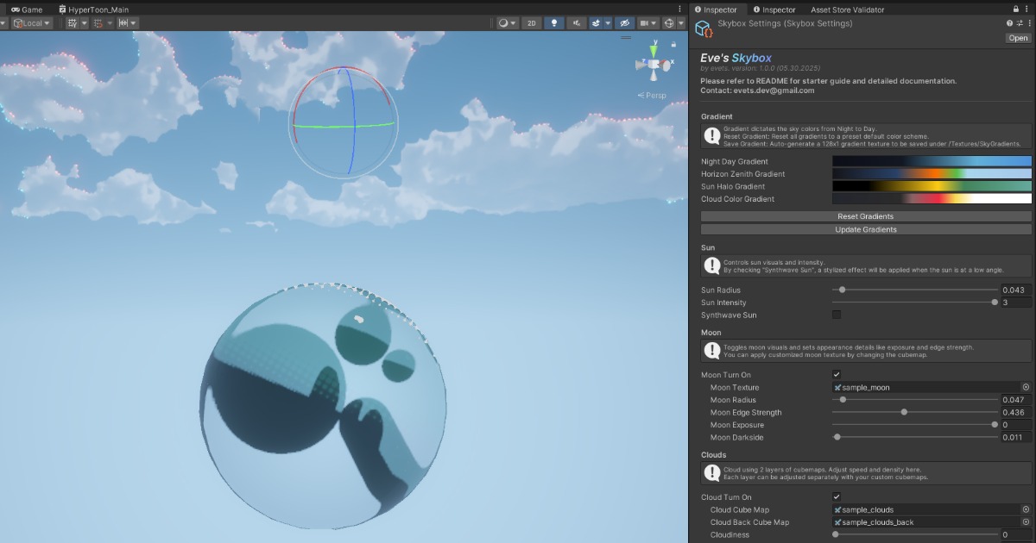The height and width of the screenshot is (543, 1036).
Task: Disable the Moon Turn On checkbox
Action: tap(836, 375)
